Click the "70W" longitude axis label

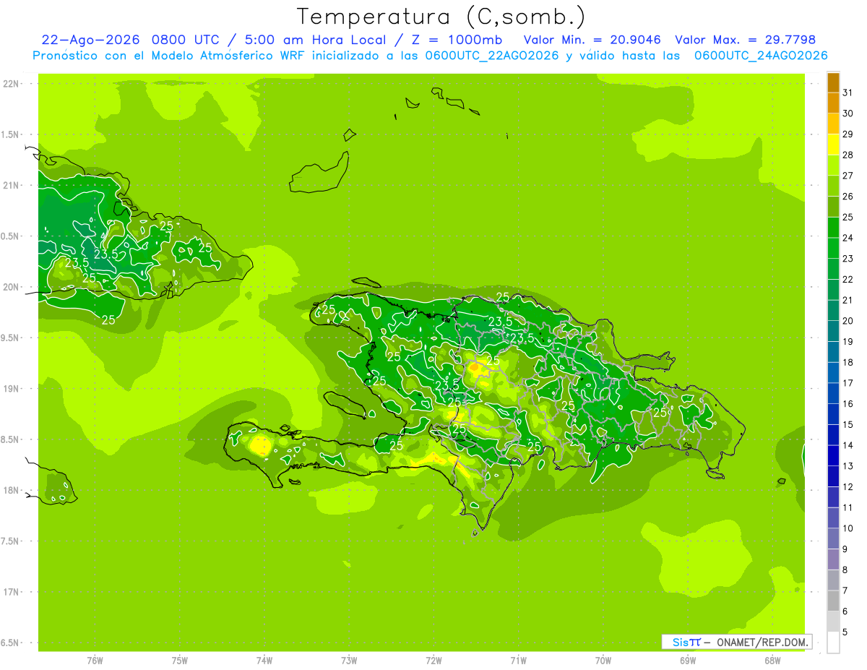coord(603,660)
